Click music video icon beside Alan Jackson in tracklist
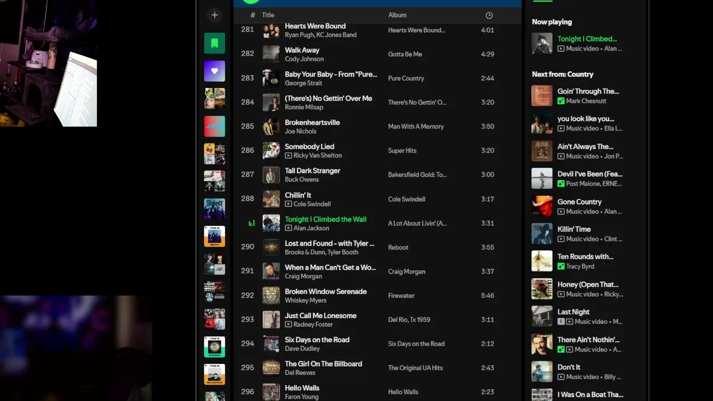713x401 pixels. 288,228
